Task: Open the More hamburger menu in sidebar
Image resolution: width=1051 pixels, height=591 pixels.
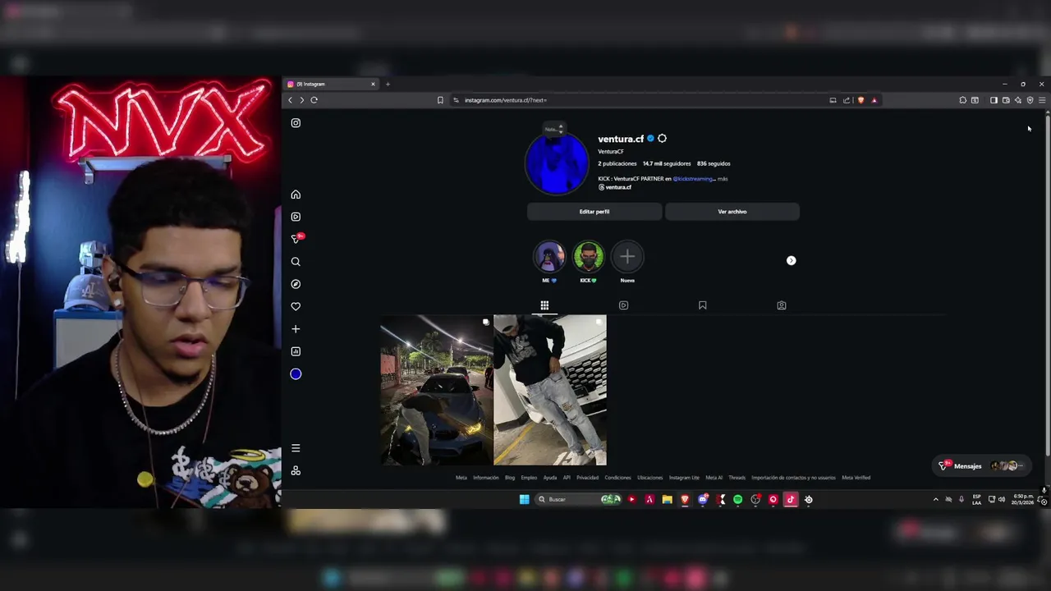Action: point(296,448)
